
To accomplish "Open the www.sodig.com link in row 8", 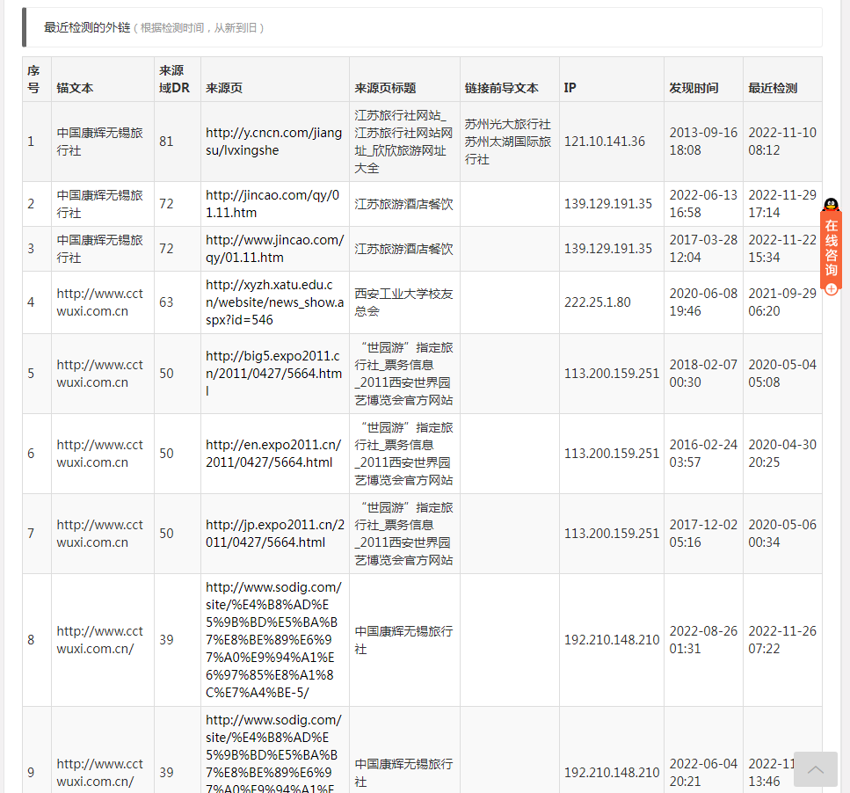I will (273, 640).
